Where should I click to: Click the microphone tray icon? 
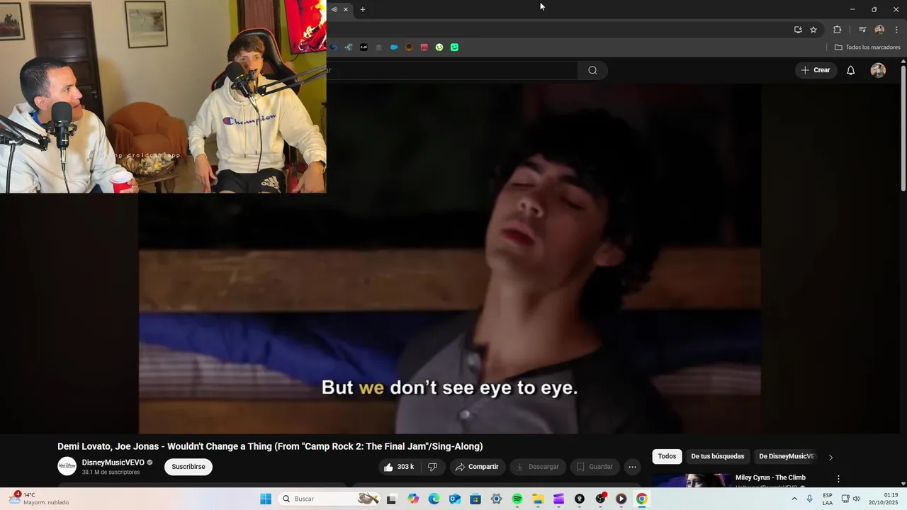pos(810,499)
